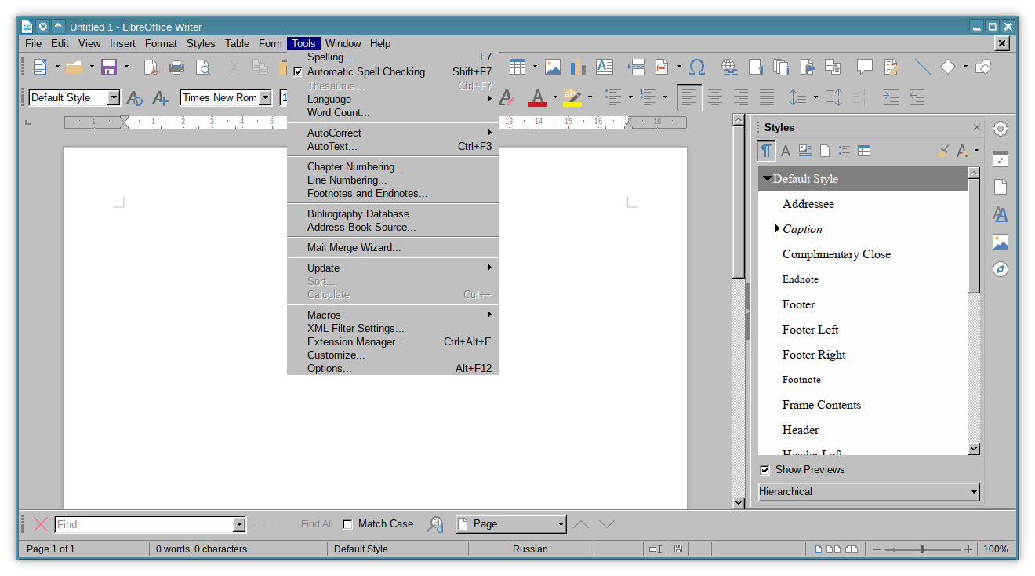Open font color dropdown arrow
Image resolution: width=1035 pixels, height=576 pixels.
tap(555, 97)
